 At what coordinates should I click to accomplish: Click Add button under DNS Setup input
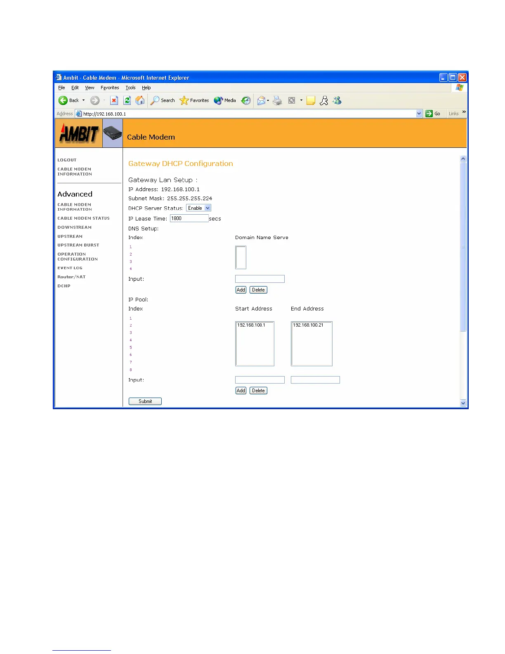click(x=241, y=290)
